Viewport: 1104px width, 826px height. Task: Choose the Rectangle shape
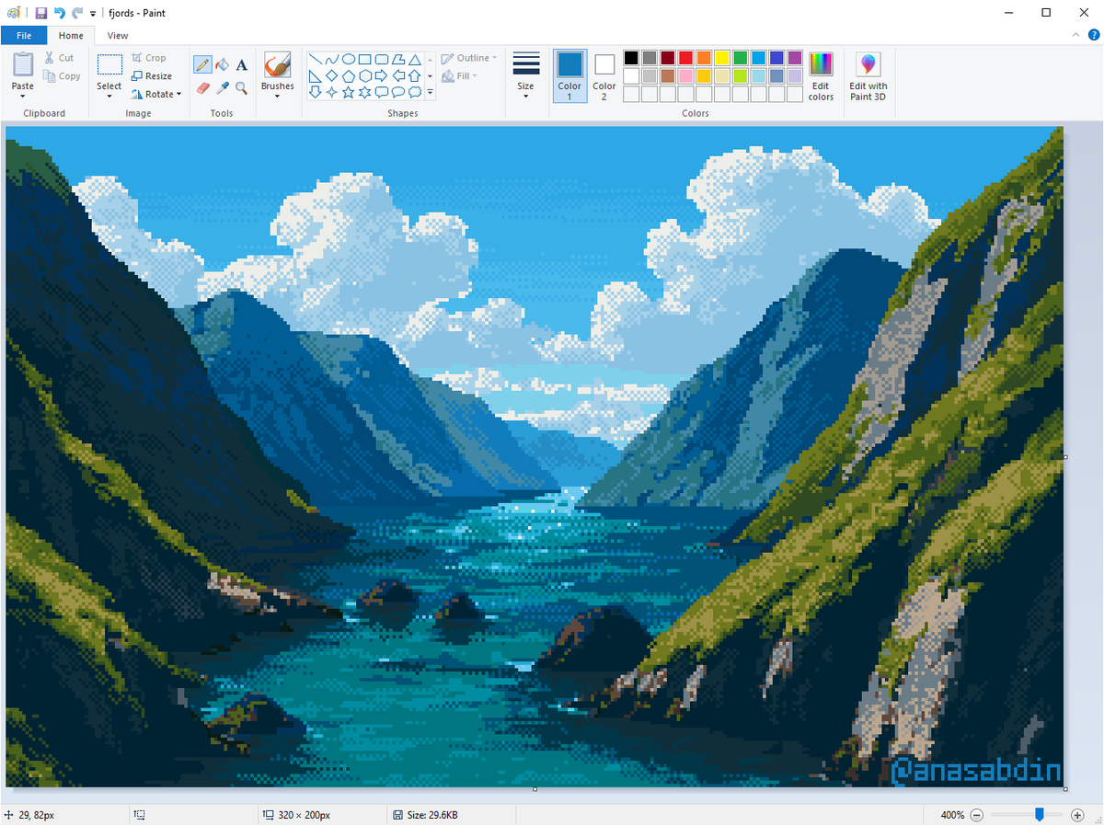[364, 60]
